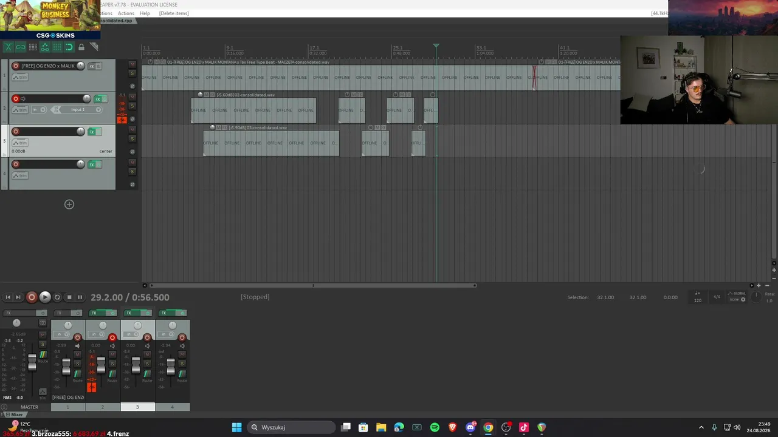This screenshot has width=778, height=437.
Task: Click the Windows taskbar search box
Action: coord(290,427)
